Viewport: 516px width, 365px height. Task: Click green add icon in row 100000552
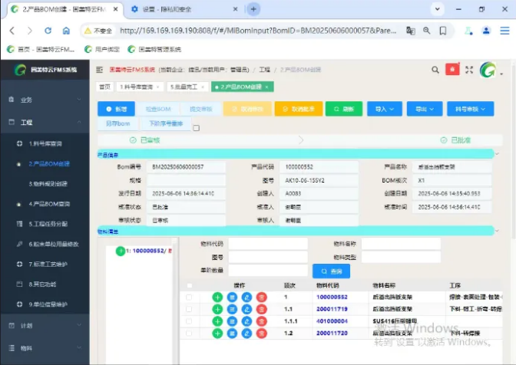[217, 297]
